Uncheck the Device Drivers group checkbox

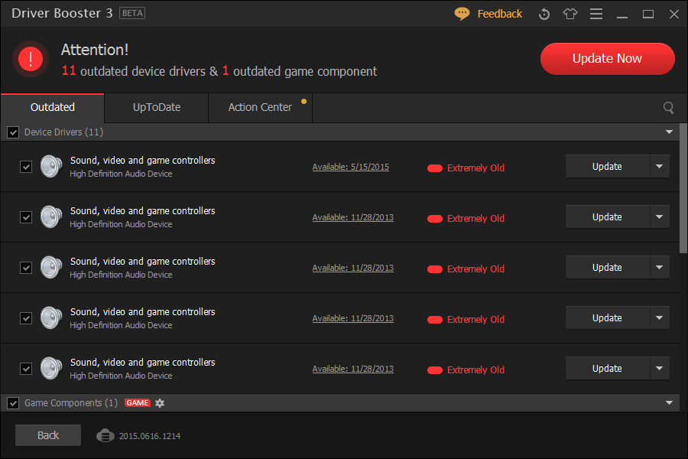point(13,132)
